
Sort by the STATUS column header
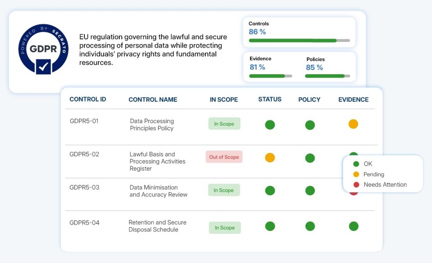tap(270, 99)
